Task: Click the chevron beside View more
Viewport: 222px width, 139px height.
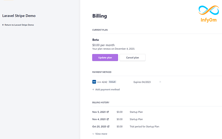Action: (x=93, y=134)
